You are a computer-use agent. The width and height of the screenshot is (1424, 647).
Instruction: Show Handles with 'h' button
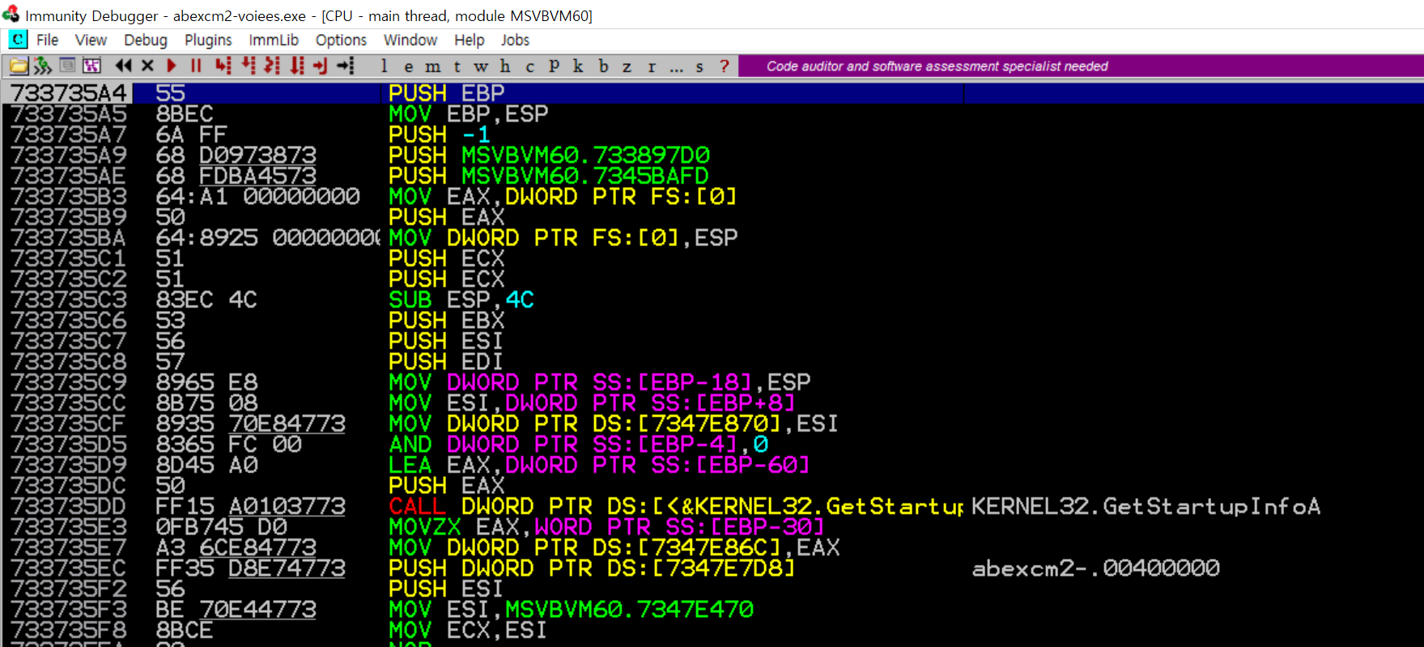coord(505,66)
